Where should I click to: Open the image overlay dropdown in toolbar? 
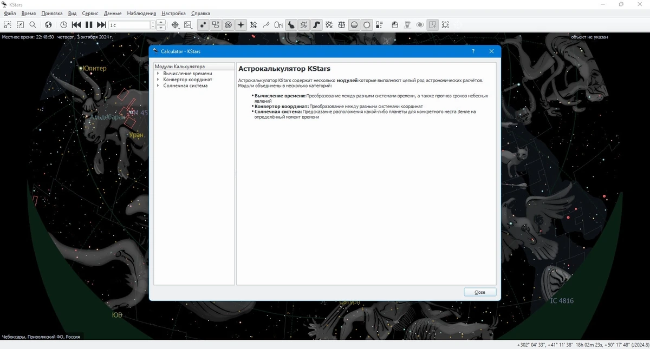tap(188, 25)
